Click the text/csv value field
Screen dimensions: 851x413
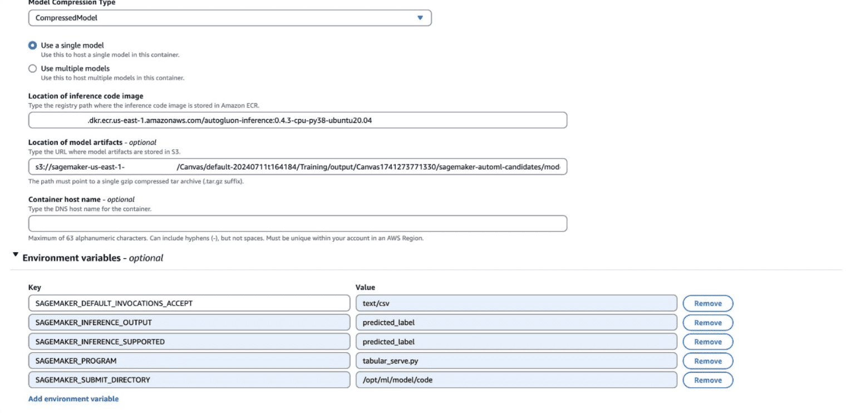coord(516,303)
